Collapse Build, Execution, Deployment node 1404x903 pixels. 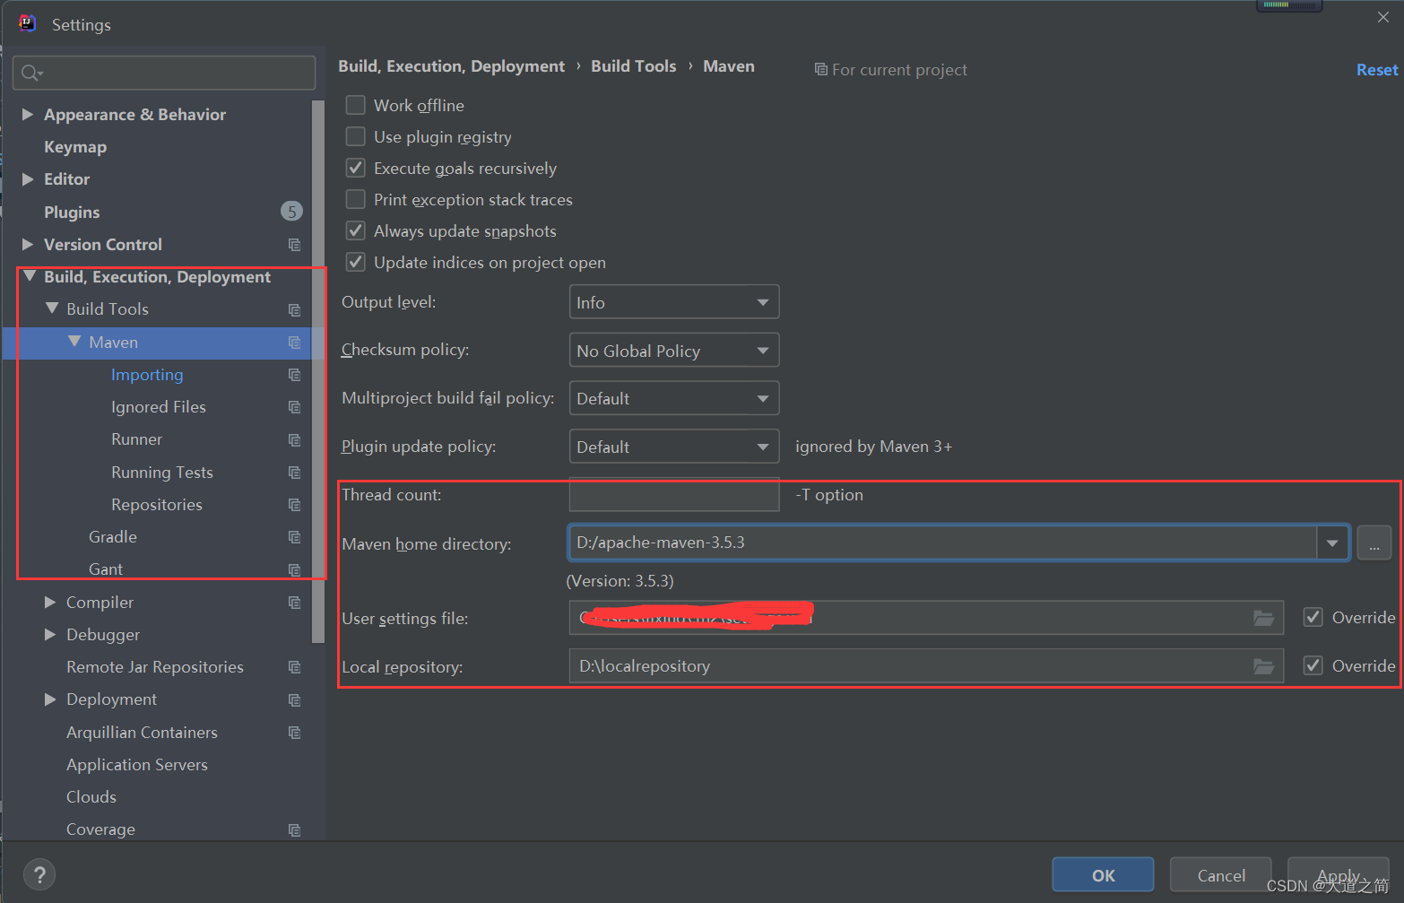[x=29, y=276]
